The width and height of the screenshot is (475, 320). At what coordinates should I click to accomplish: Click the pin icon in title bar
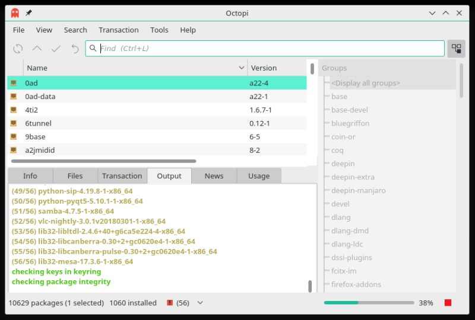point(28,12)
